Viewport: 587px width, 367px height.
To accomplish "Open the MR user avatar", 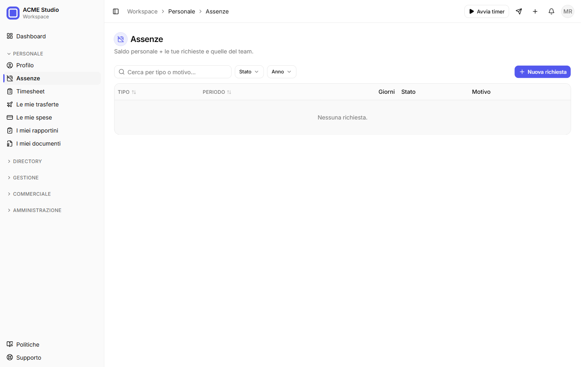I will (568, 11).
